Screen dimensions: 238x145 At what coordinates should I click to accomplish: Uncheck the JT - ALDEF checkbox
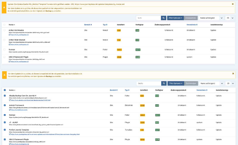(5, 122)
